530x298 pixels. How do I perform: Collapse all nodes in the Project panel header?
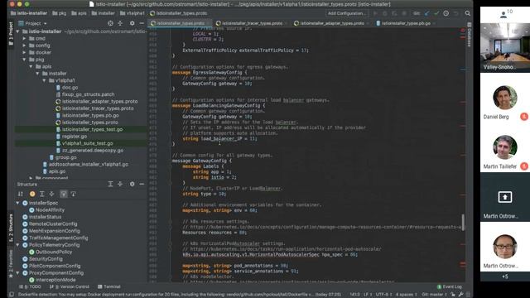[120, 23]
